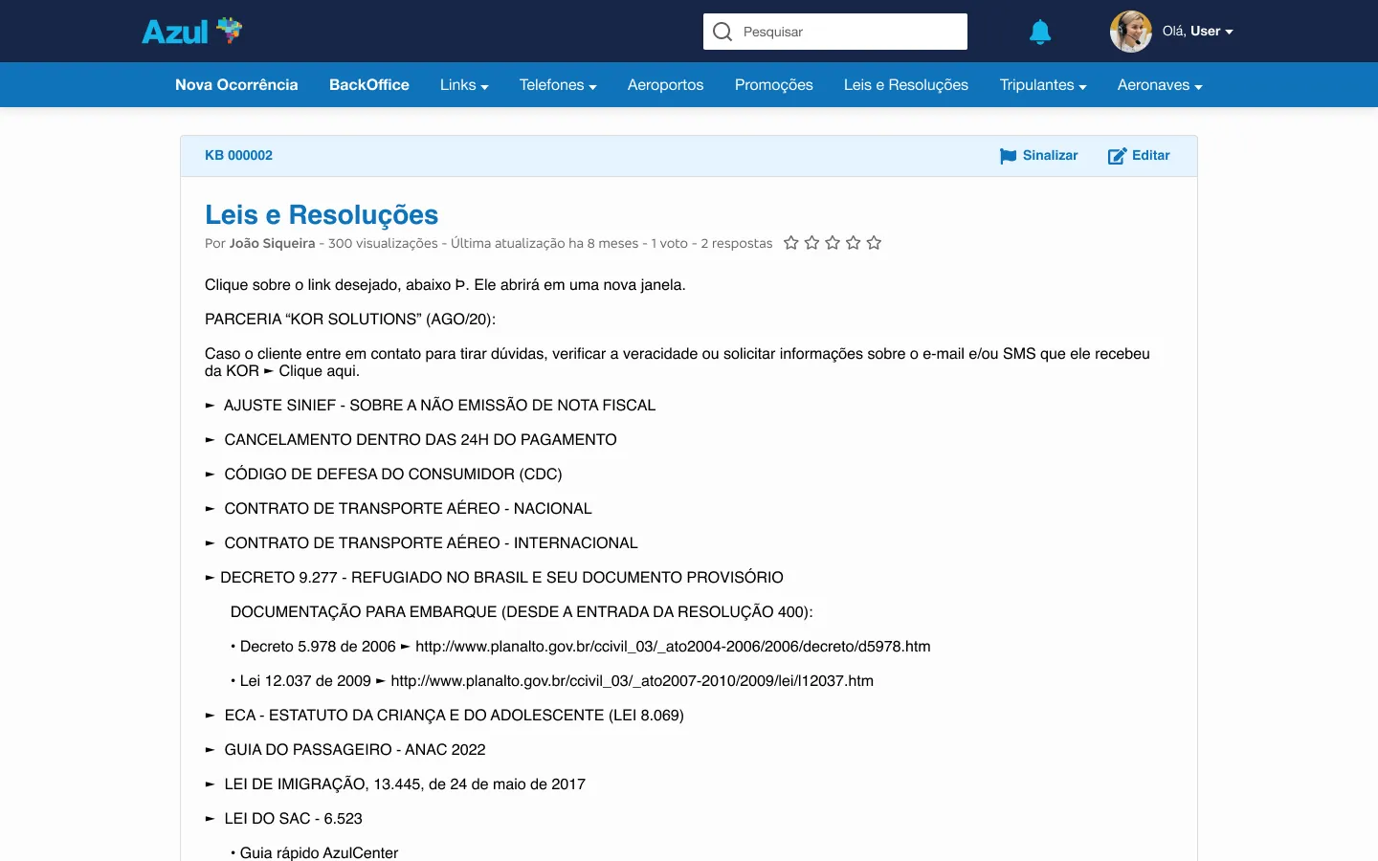Open CONTRATO DE TRANSPORTE AÉREO - INTERNACIONAL
This screenshot has width=1378, height=861.
click(431, 543)
